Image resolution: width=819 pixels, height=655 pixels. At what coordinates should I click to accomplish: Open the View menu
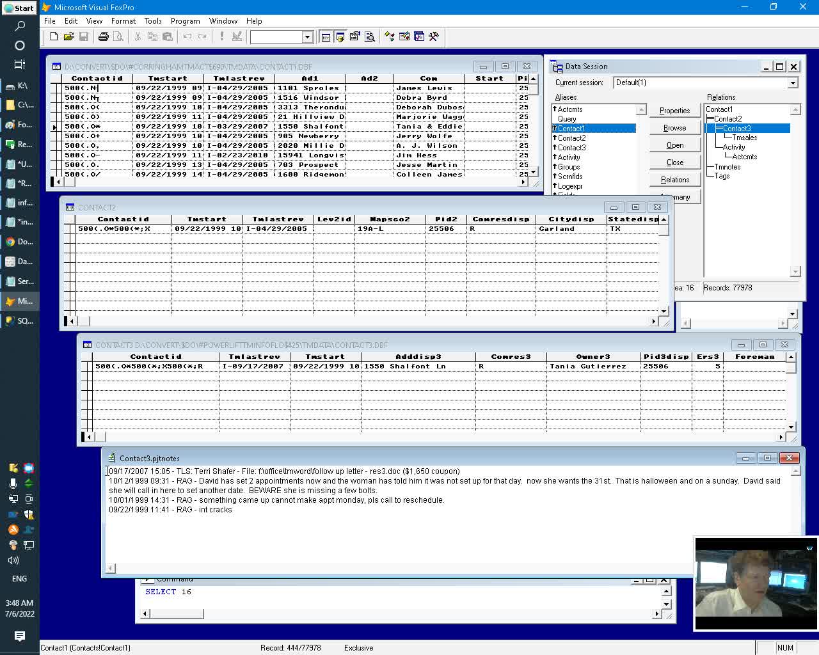(x=94, y=21)
